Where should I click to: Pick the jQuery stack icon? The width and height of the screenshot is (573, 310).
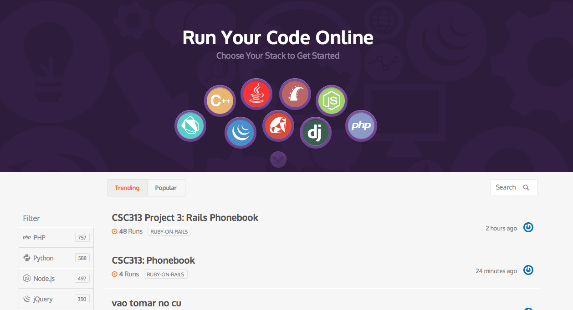pyautogui.click(x=240, y=133)
